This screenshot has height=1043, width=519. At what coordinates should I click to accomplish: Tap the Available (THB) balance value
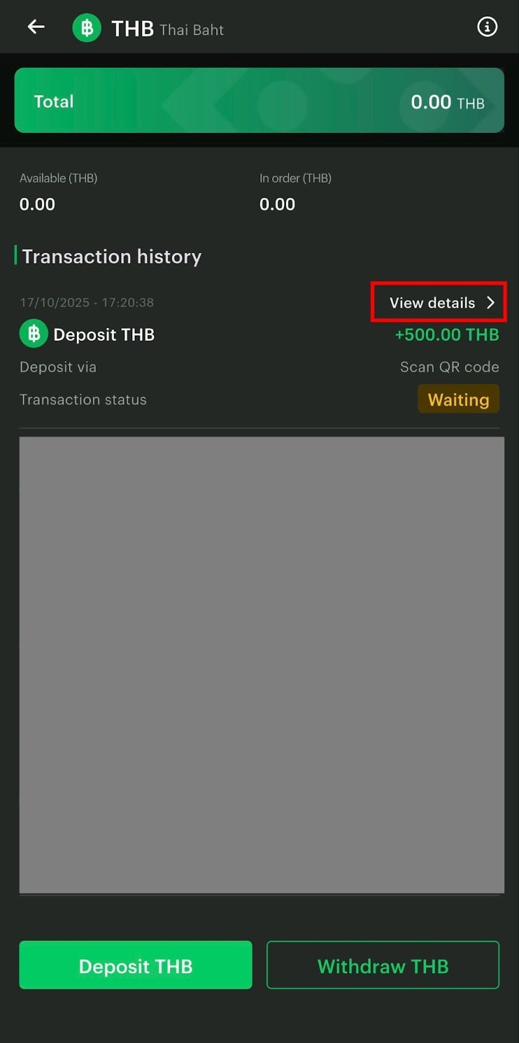pos(37,204)
